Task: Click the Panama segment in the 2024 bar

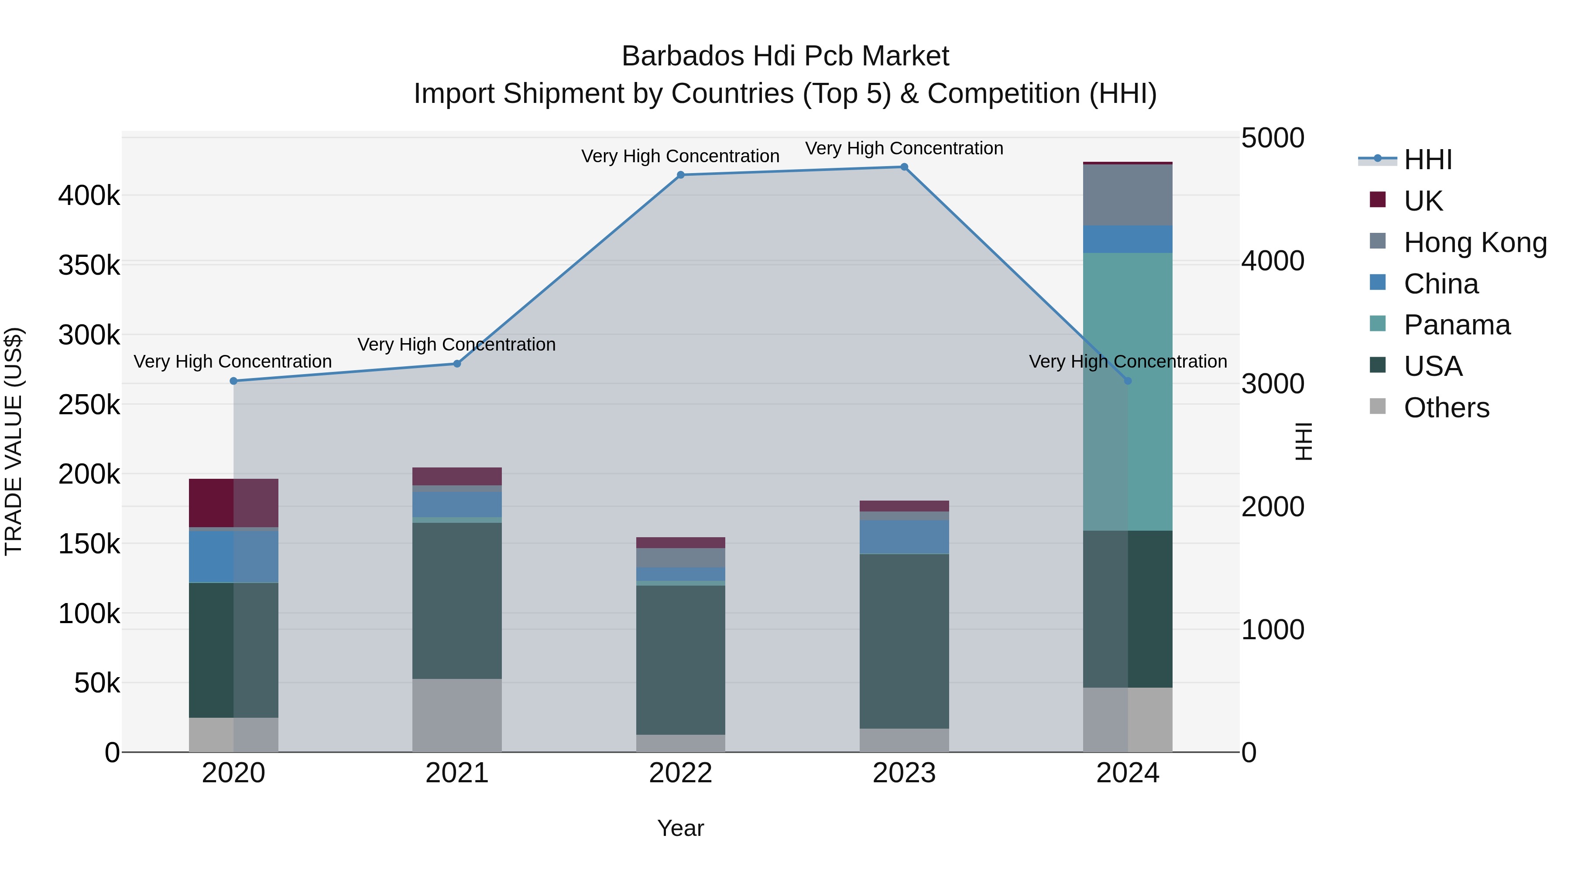Action: coord(1128,392)
